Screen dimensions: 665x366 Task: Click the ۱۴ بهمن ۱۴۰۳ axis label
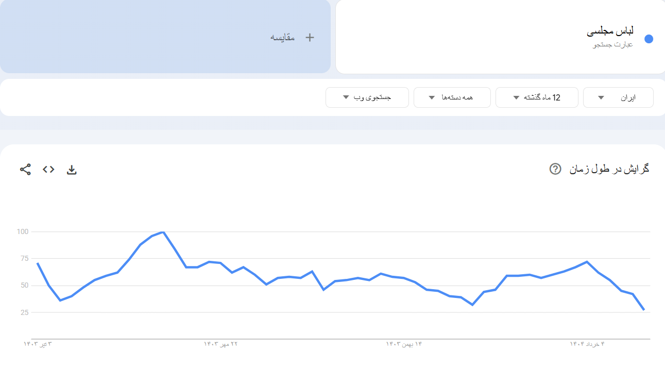point(404,344)
